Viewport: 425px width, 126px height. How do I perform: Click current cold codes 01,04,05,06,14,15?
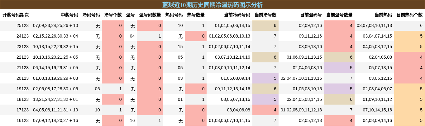tap(233, 25)
